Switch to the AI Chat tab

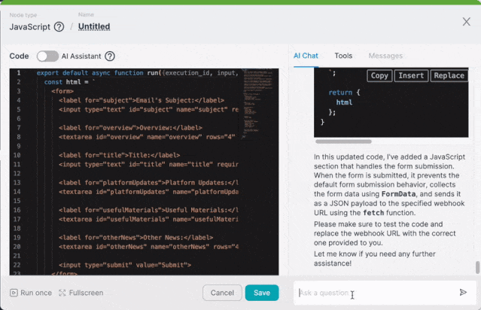306,56
